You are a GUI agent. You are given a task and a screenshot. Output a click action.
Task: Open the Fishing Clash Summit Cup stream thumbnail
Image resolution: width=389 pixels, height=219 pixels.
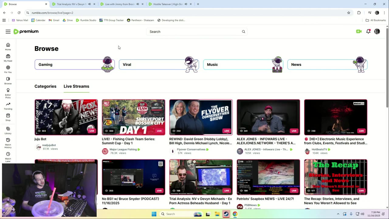point(133,117)
